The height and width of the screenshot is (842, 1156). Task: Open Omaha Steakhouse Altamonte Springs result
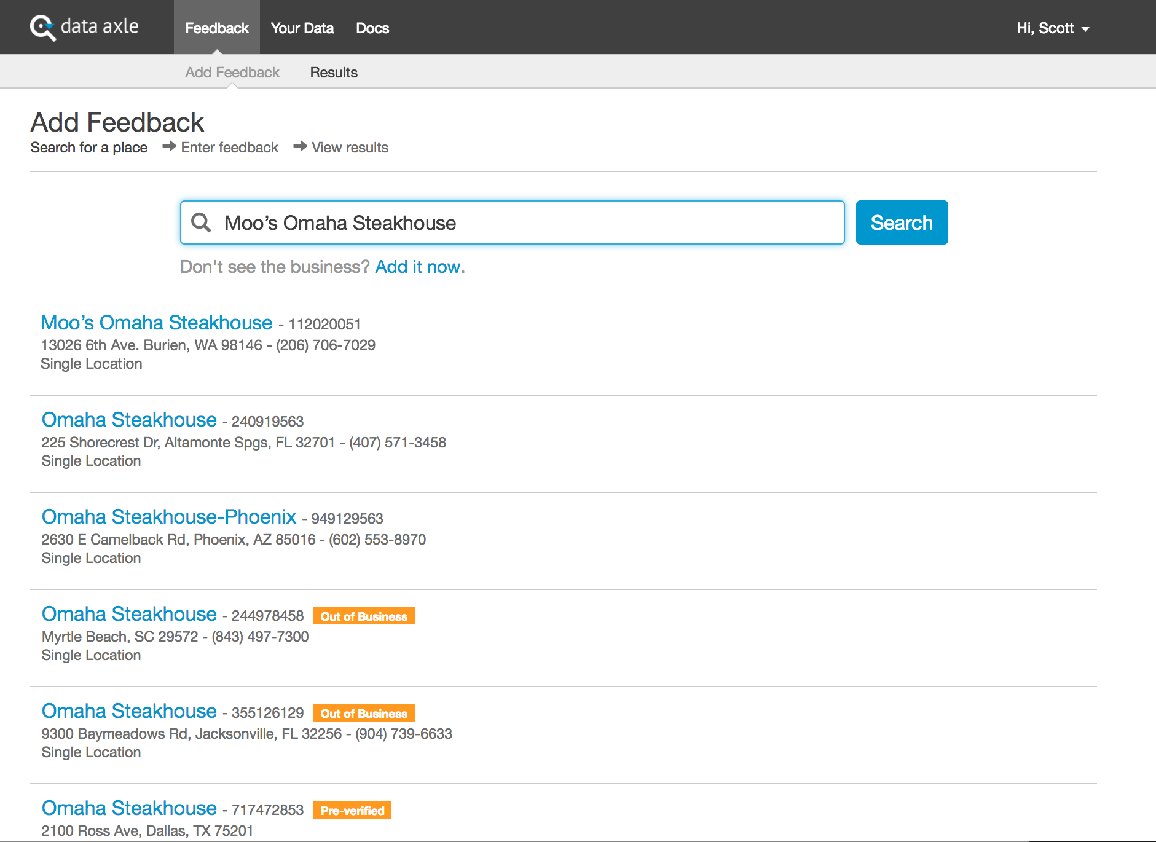129,420
